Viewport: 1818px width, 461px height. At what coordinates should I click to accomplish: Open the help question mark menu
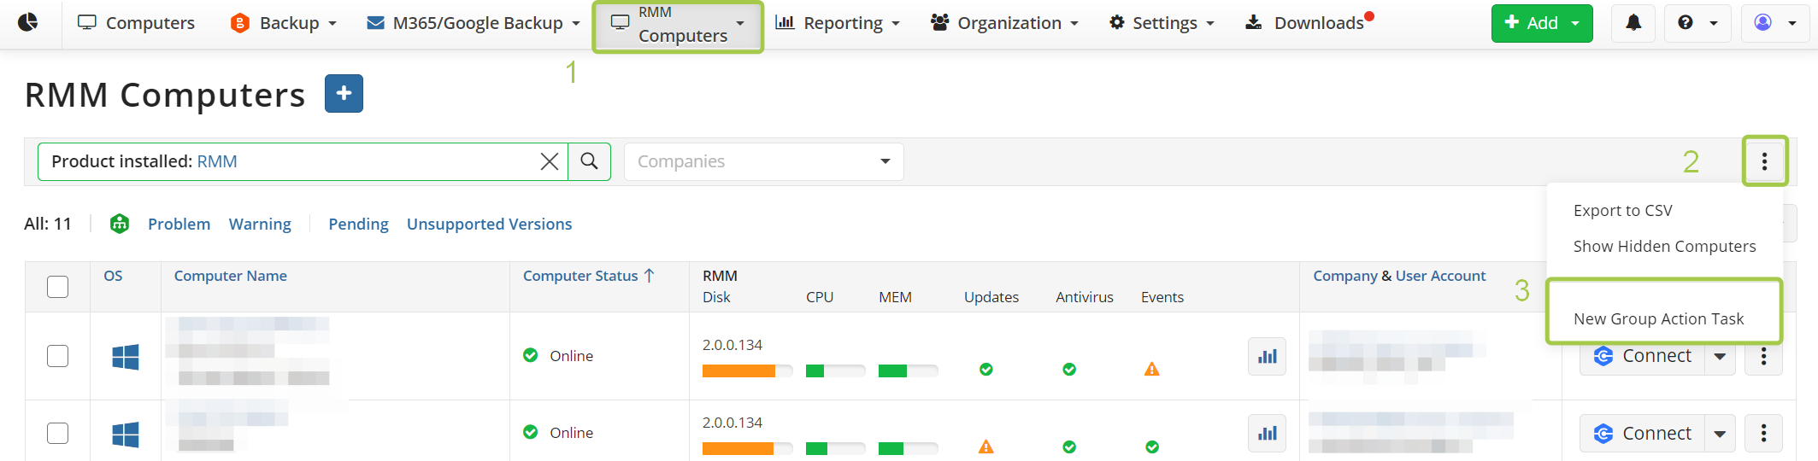pyautogui.click(x=1697, y=23)
